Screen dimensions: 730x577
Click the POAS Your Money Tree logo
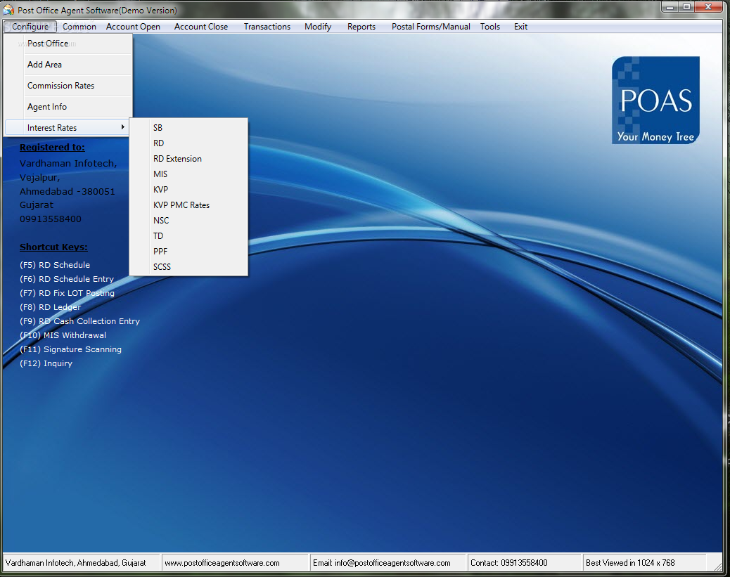click(655, 100)
